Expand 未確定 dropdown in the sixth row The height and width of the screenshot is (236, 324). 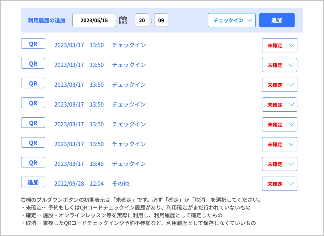point(279,144)
